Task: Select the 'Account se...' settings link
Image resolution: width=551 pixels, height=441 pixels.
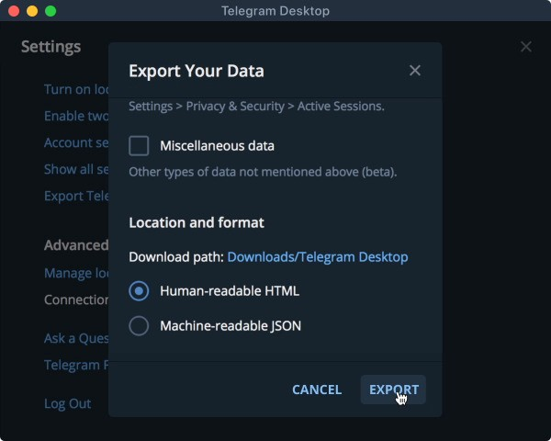Action: click(76, 143)
